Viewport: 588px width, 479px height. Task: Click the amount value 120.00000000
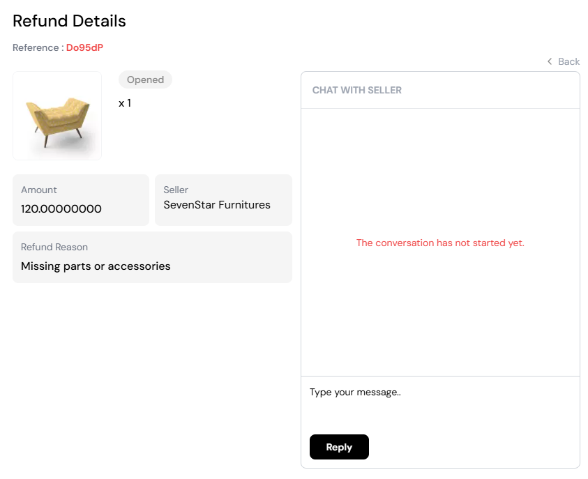point(61,208)
